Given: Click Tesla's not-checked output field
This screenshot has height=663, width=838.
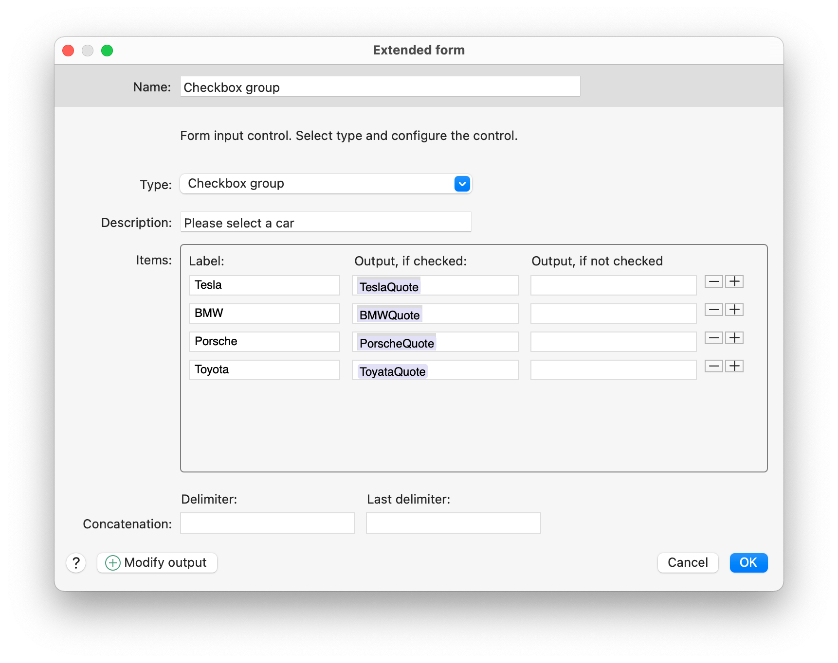Looking at the screenshot, I should click(x=614, y=285).
